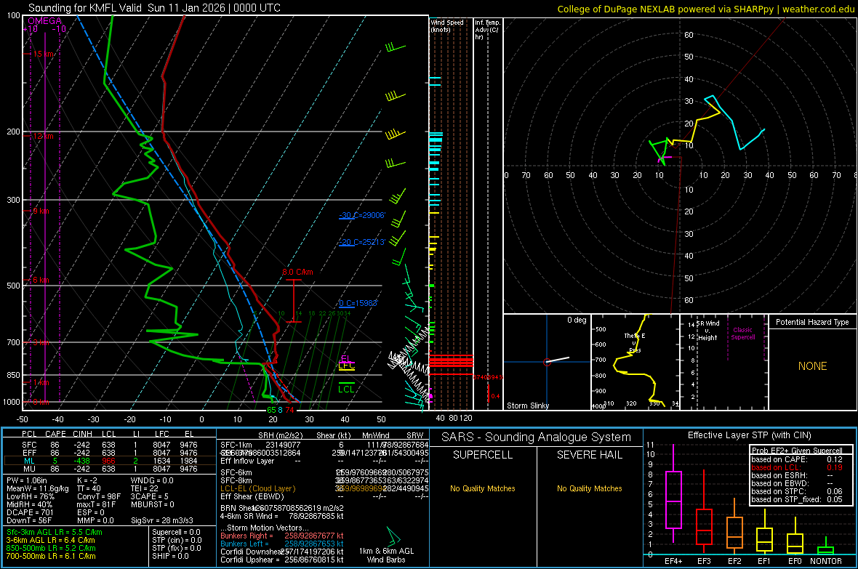Click the Corfidi Upshear vector row
This screenshot has height=569, width=858.
[282, 559]
